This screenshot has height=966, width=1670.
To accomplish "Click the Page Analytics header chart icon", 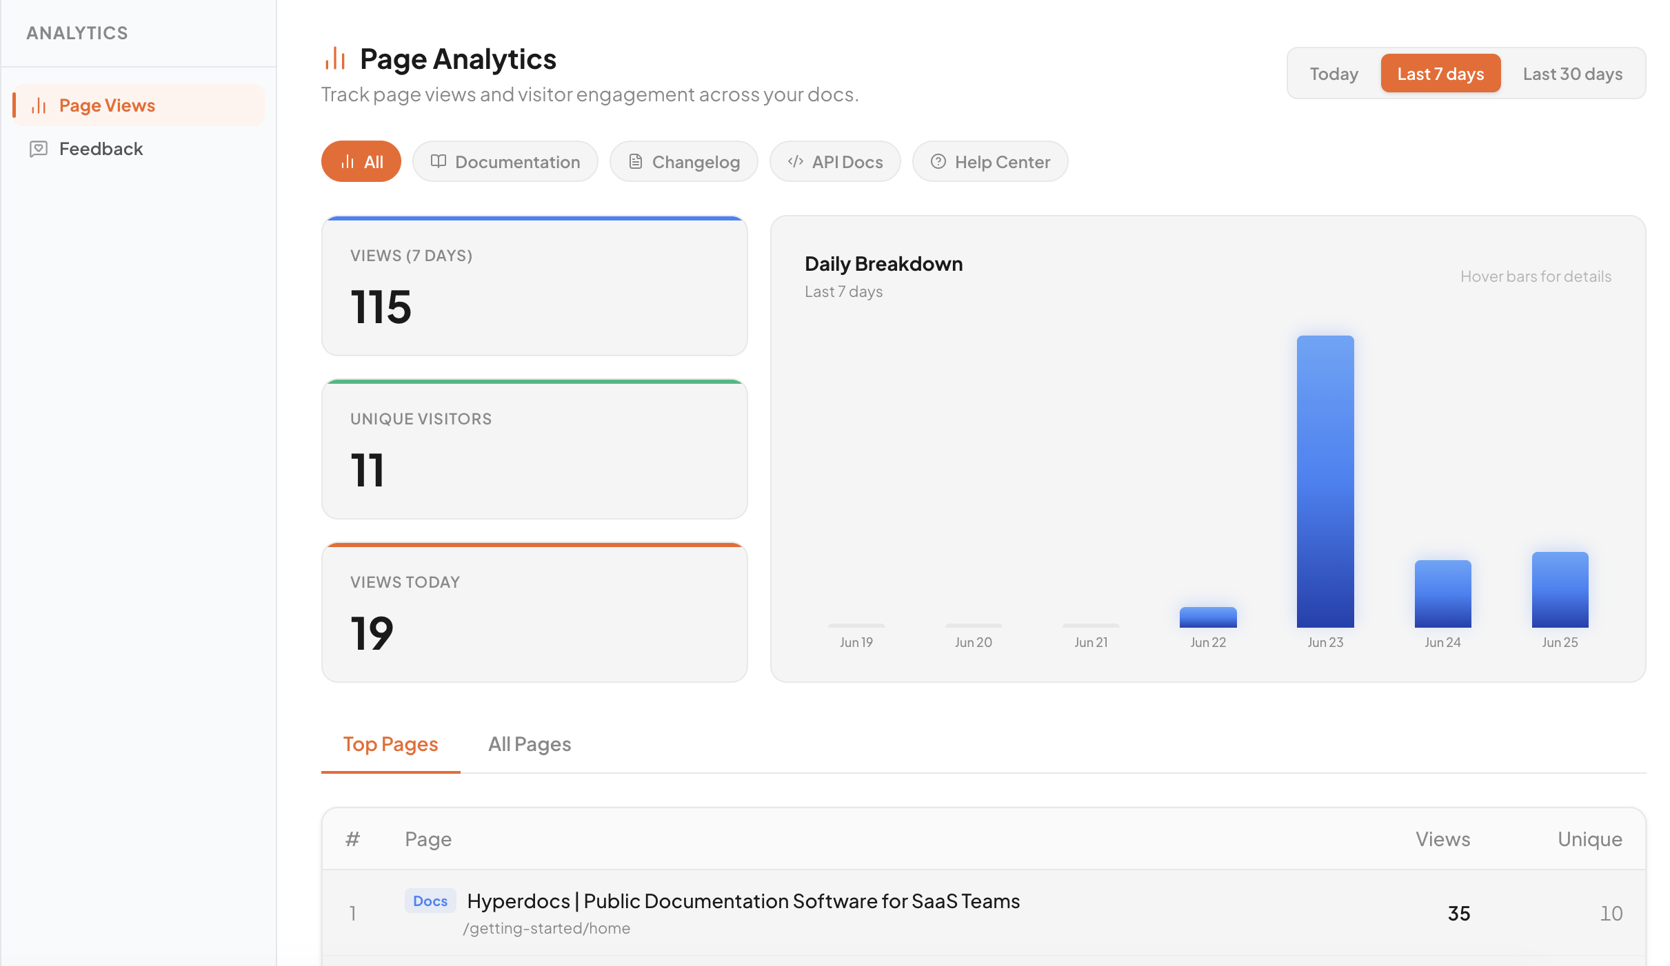I will pos(335,59).
